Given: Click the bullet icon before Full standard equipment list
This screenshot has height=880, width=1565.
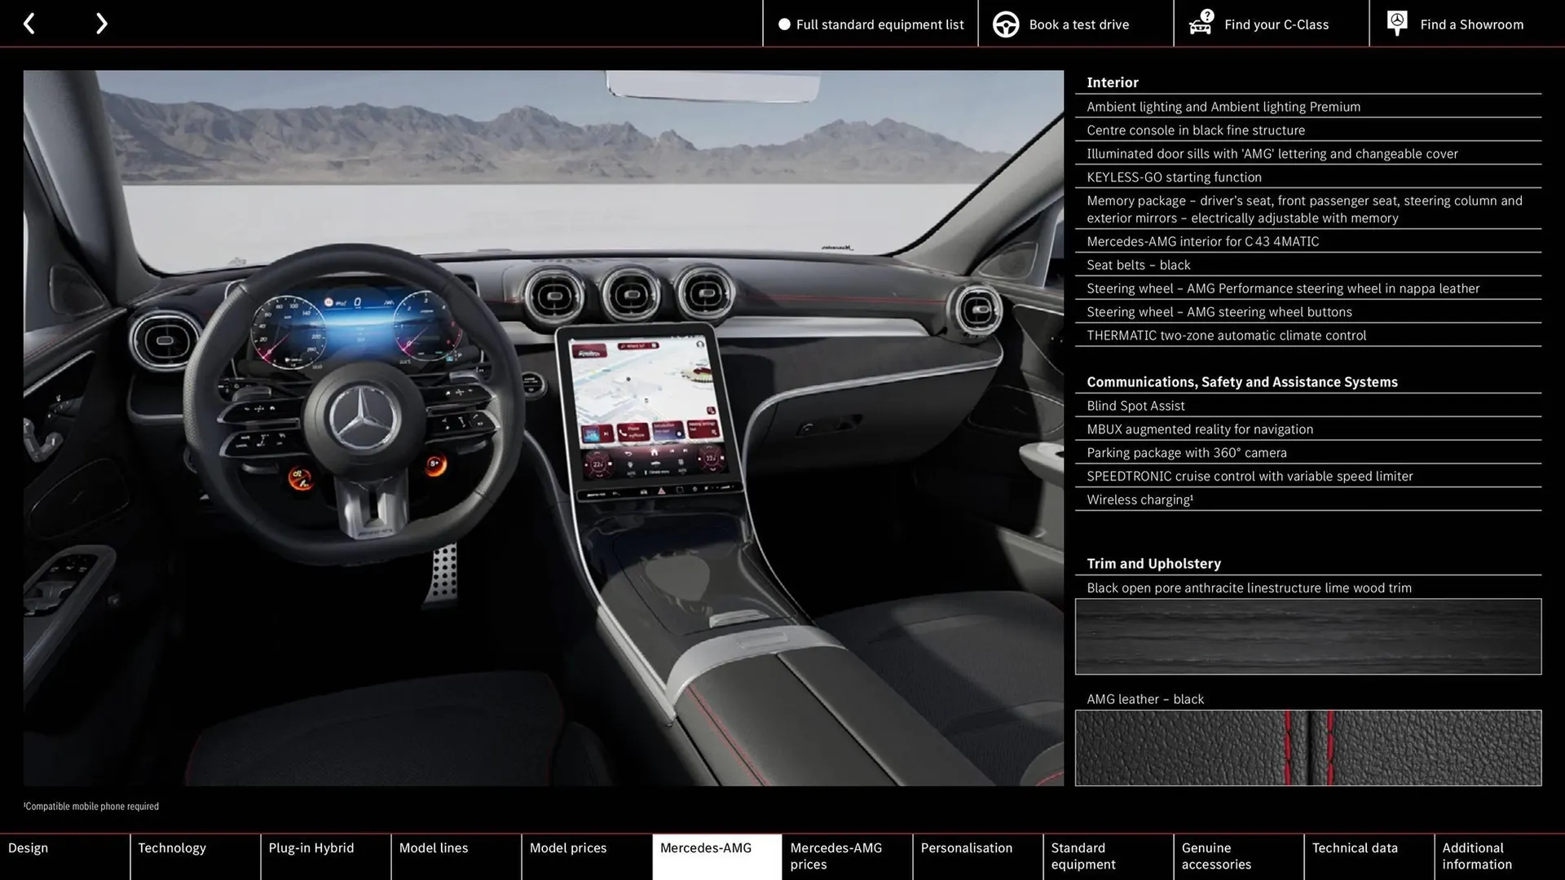Looking at the screenshot, I should coord(784,24).
